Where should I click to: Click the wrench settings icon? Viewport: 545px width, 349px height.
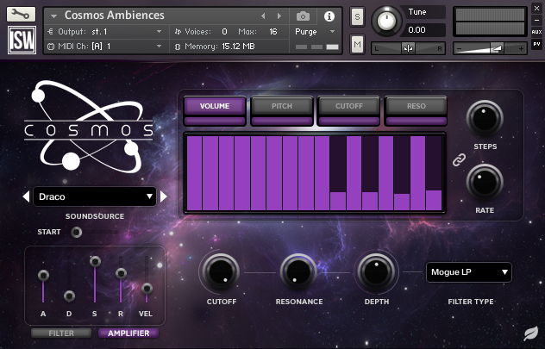21,14
